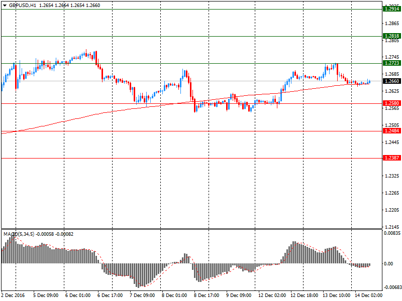Select the green 1.2818 resistance level label

point(392,36)
